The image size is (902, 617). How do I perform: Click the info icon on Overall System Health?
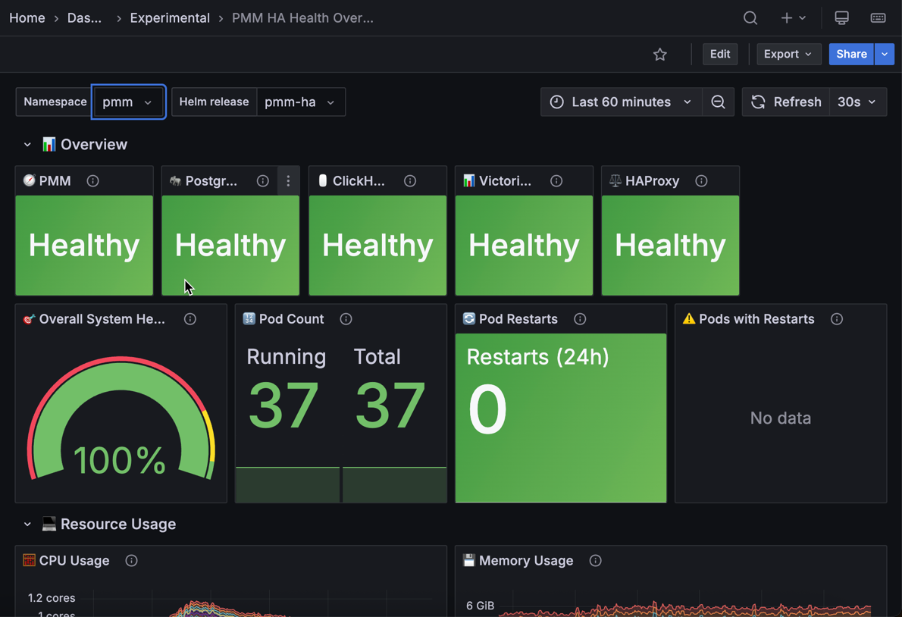(190, 319)
